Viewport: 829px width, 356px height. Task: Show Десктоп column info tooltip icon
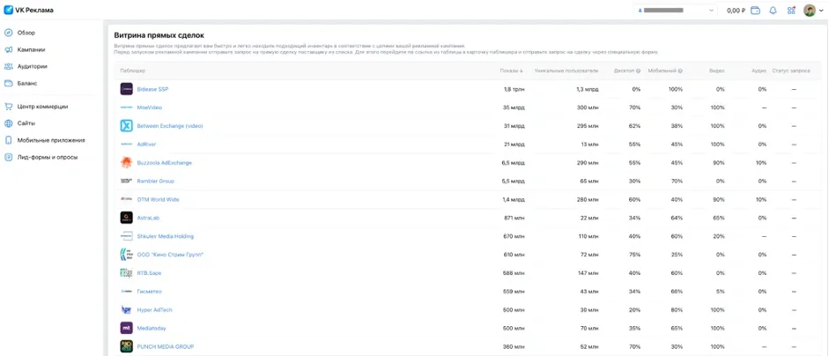[x=638, y=70]
